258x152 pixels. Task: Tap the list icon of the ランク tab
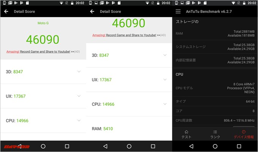coord(215,132)
